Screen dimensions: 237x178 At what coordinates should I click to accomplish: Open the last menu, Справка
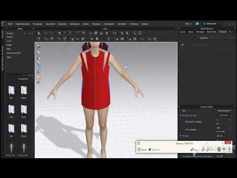pyautogui.click(x=145, y=24)
